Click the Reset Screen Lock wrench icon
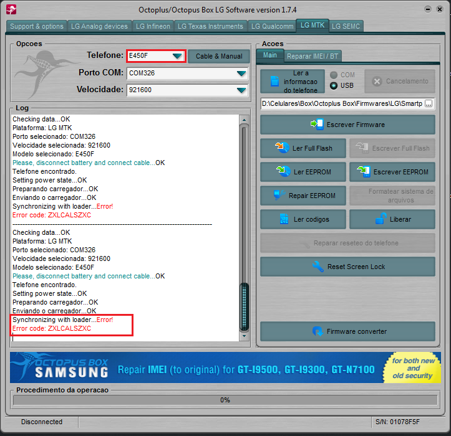The width and height of the screenshot is (451, 436). (318, 267)
